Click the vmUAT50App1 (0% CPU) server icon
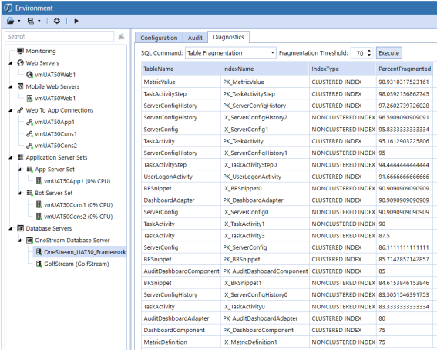This screenshot has height=350, width=437. point(39,181)
